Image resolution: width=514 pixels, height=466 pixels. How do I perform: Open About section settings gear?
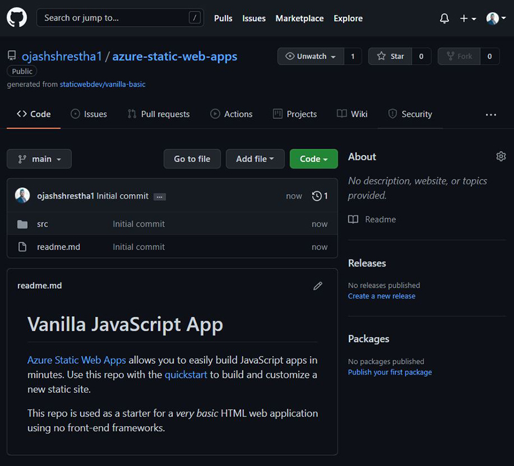pos(501,156)
